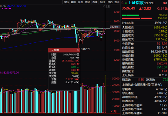
Task: Click the 标记 mark button
Action: click(x=102, y=2)
